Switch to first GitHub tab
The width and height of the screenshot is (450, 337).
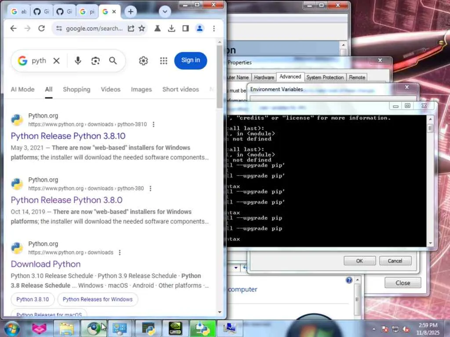(x=41, y=12)
